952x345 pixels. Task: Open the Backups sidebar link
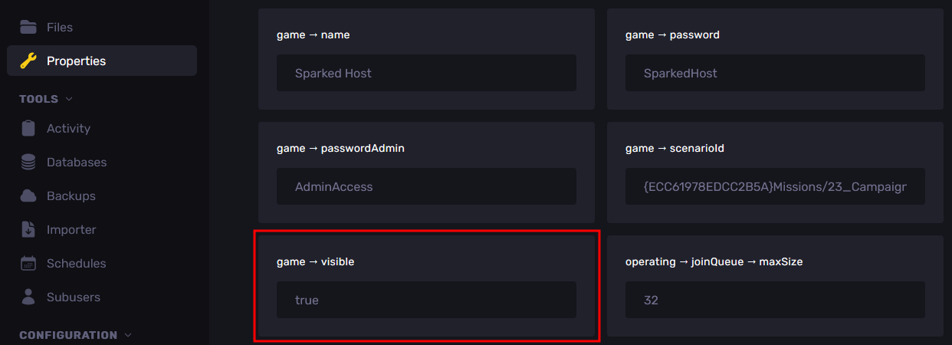(71, 195)
